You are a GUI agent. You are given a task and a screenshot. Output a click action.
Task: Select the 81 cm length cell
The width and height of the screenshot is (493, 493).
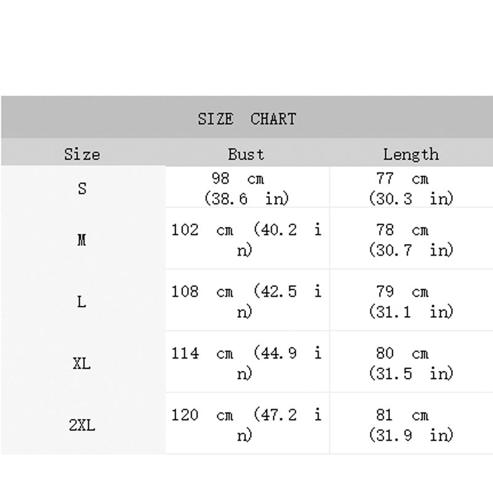(x=411, y=423)
